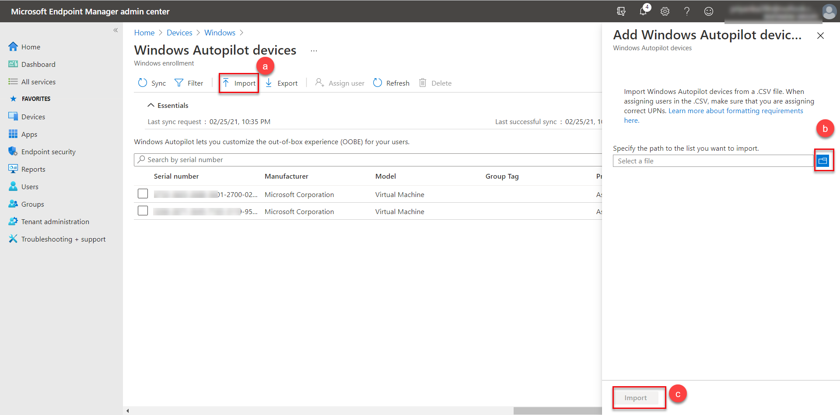Focus the Search by serial number field

(x=367, y=160)
